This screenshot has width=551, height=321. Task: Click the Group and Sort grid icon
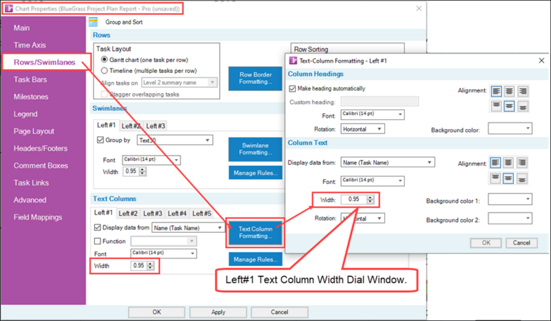pyautogui.click(x=93, y=22)
